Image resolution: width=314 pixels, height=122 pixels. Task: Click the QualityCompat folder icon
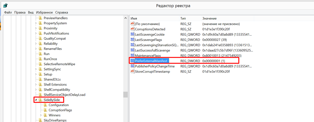41,39
